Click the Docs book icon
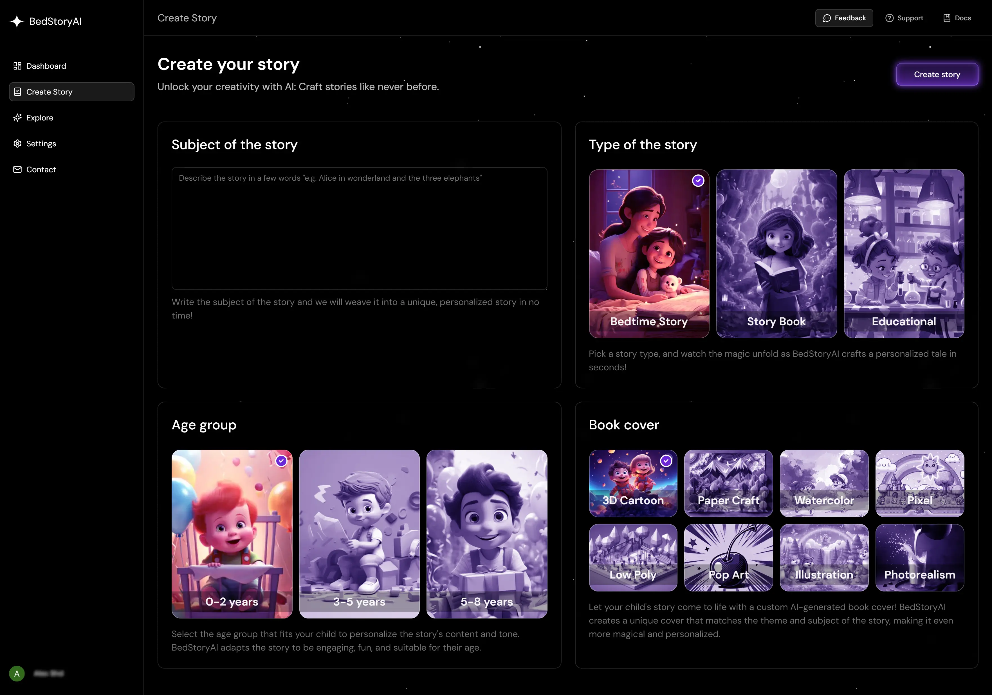992x695 pixels. click(x=947, y=18)
